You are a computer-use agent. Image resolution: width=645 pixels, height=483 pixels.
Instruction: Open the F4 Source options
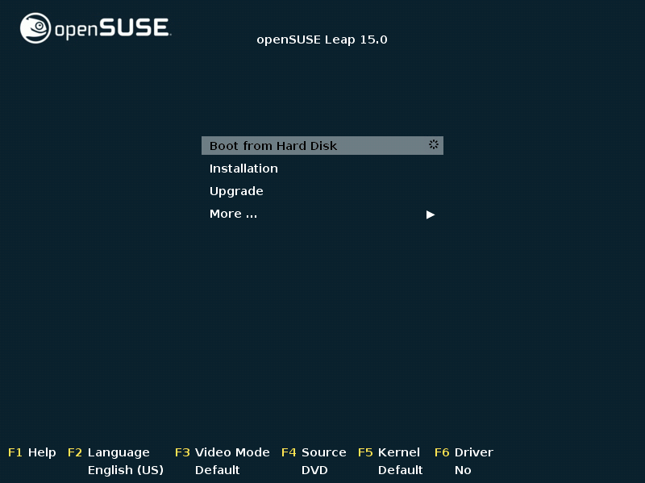click(314, 452)
